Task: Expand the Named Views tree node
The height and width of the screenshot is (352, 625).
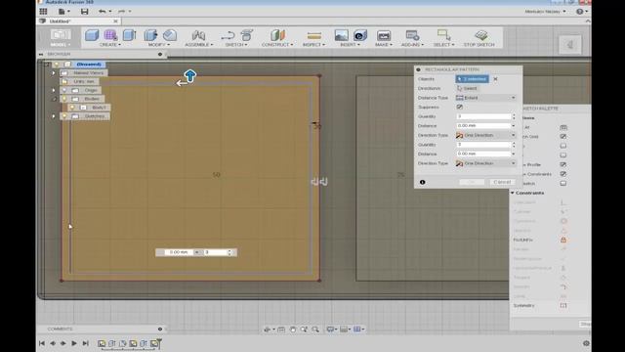Action: (x=54, y=73)
